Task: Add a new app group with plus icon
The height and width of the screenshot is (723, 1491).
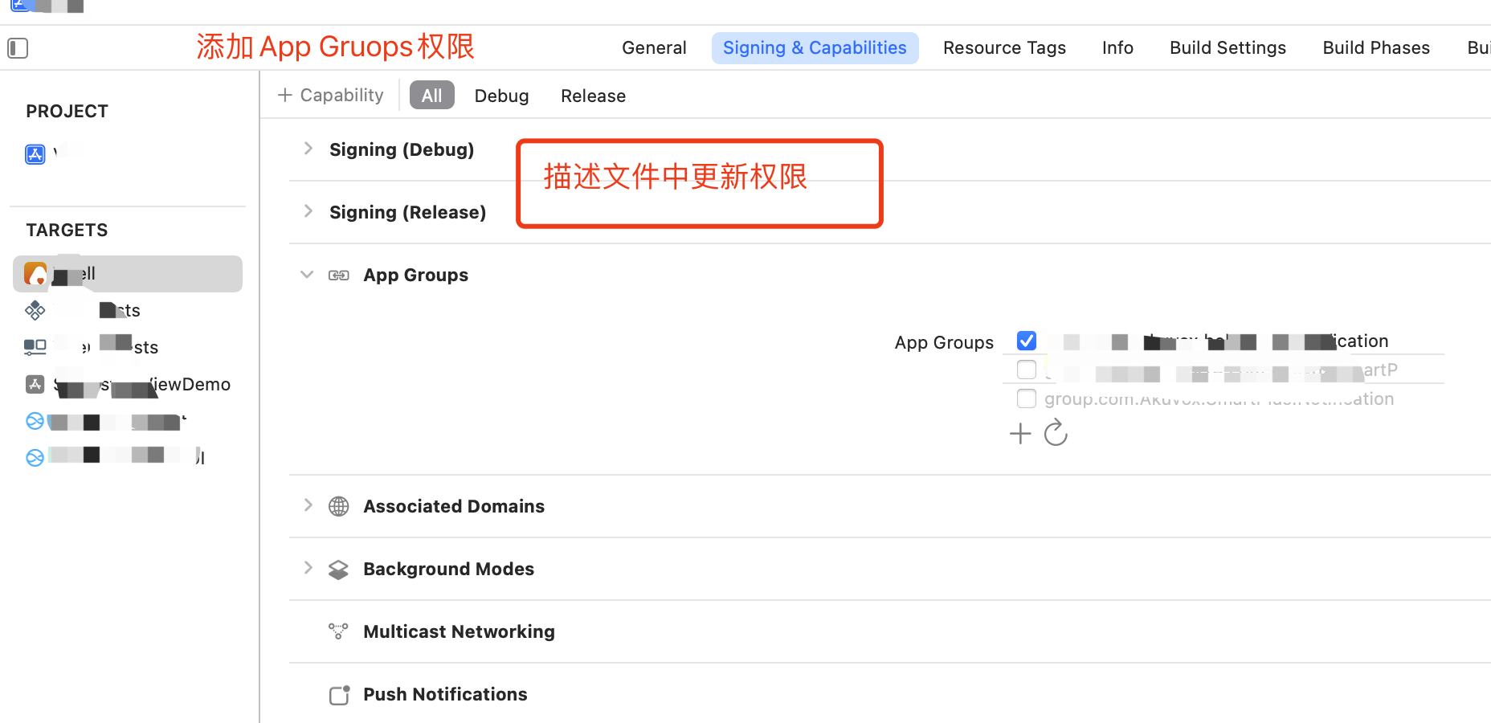Action: pos(1020,434)
